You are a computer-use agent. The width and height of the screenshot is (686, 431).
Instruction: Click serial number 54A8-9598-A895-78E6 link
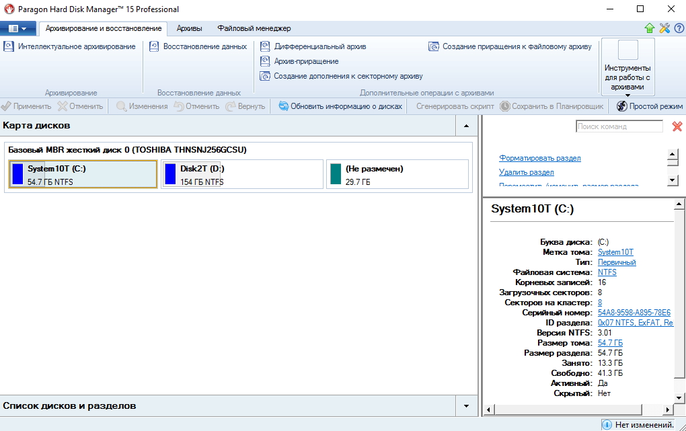634,313
